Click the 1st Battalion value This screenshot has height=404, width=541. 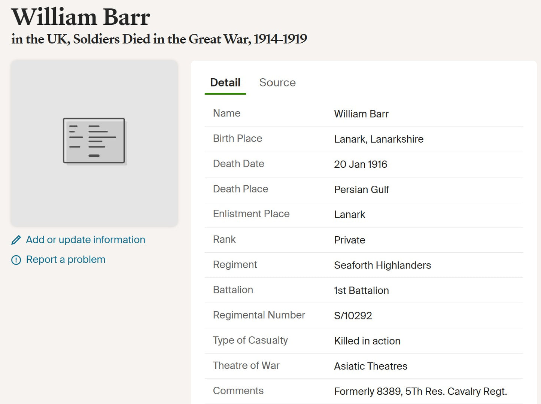(x=361, y=291)
